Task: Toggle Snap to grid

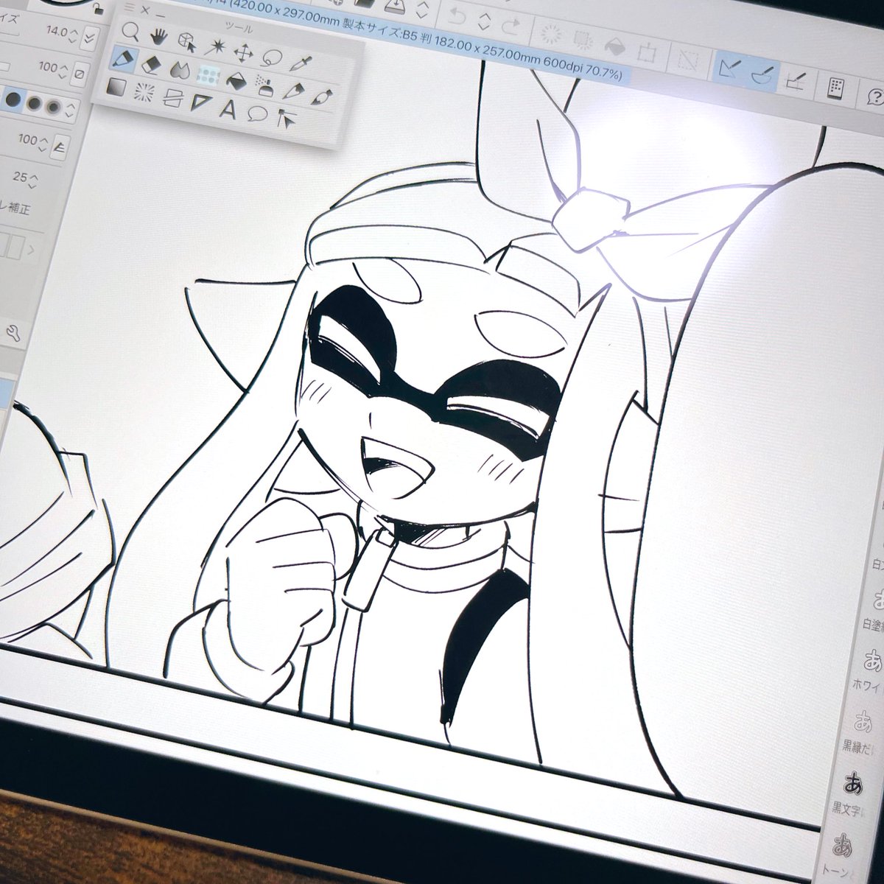Action: click(x=795, y=81)
